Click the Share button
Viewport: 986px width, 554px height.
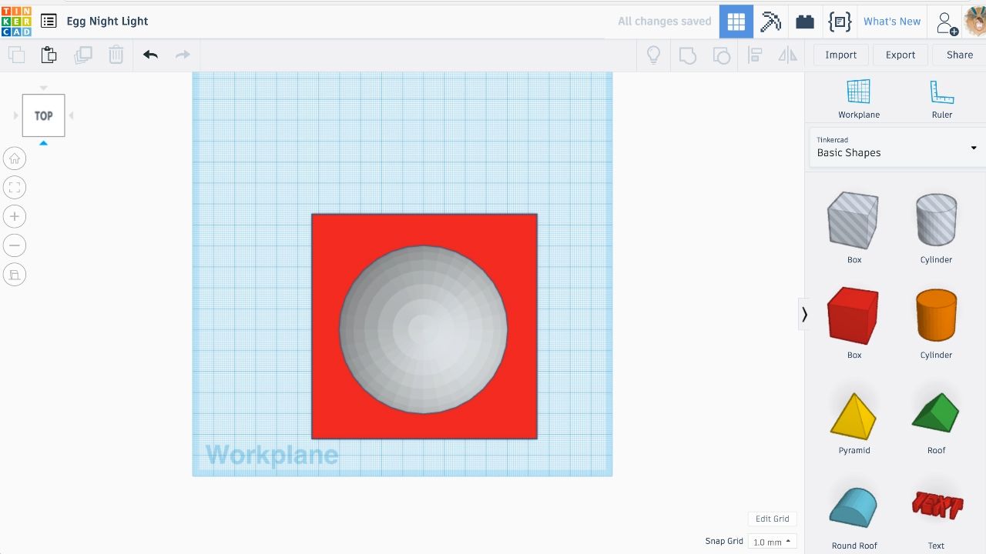960,55
